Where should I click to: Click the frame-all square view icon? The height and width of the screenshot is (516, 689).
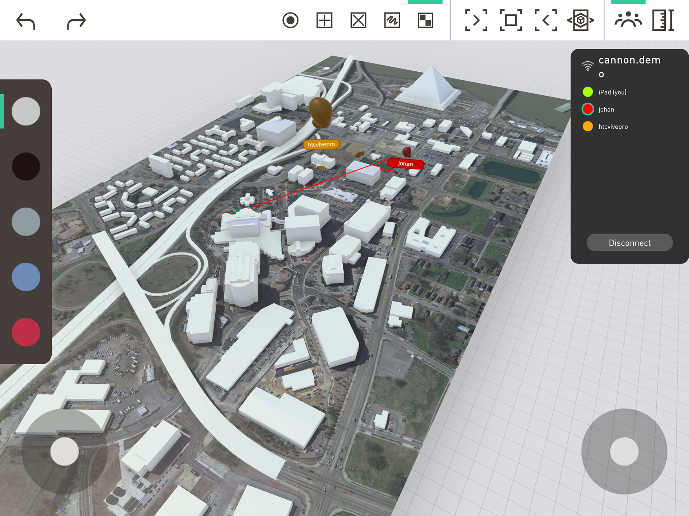tap(511, 20)
